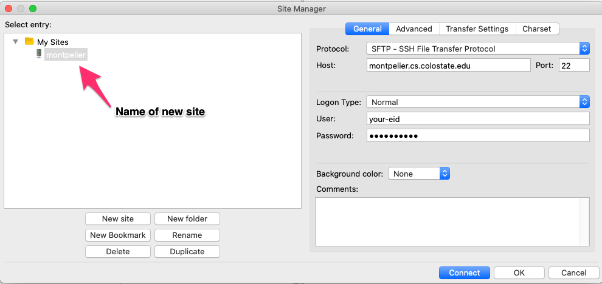The image size is (602, 284).
Task: Click the New folder button
Action: click(187, 218)
